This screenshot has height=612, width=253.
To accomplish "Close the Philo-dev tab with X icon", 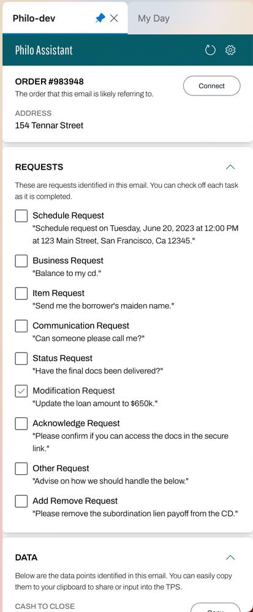I will pyautogui.click(x=114, y=18).
